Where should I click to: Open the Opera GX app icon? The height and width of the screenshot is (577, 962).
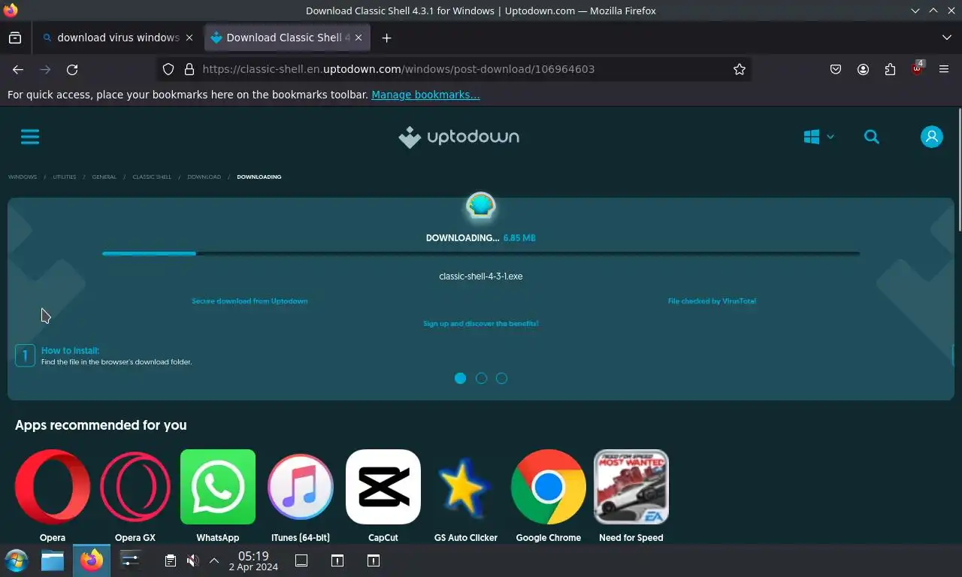[135, 487]
